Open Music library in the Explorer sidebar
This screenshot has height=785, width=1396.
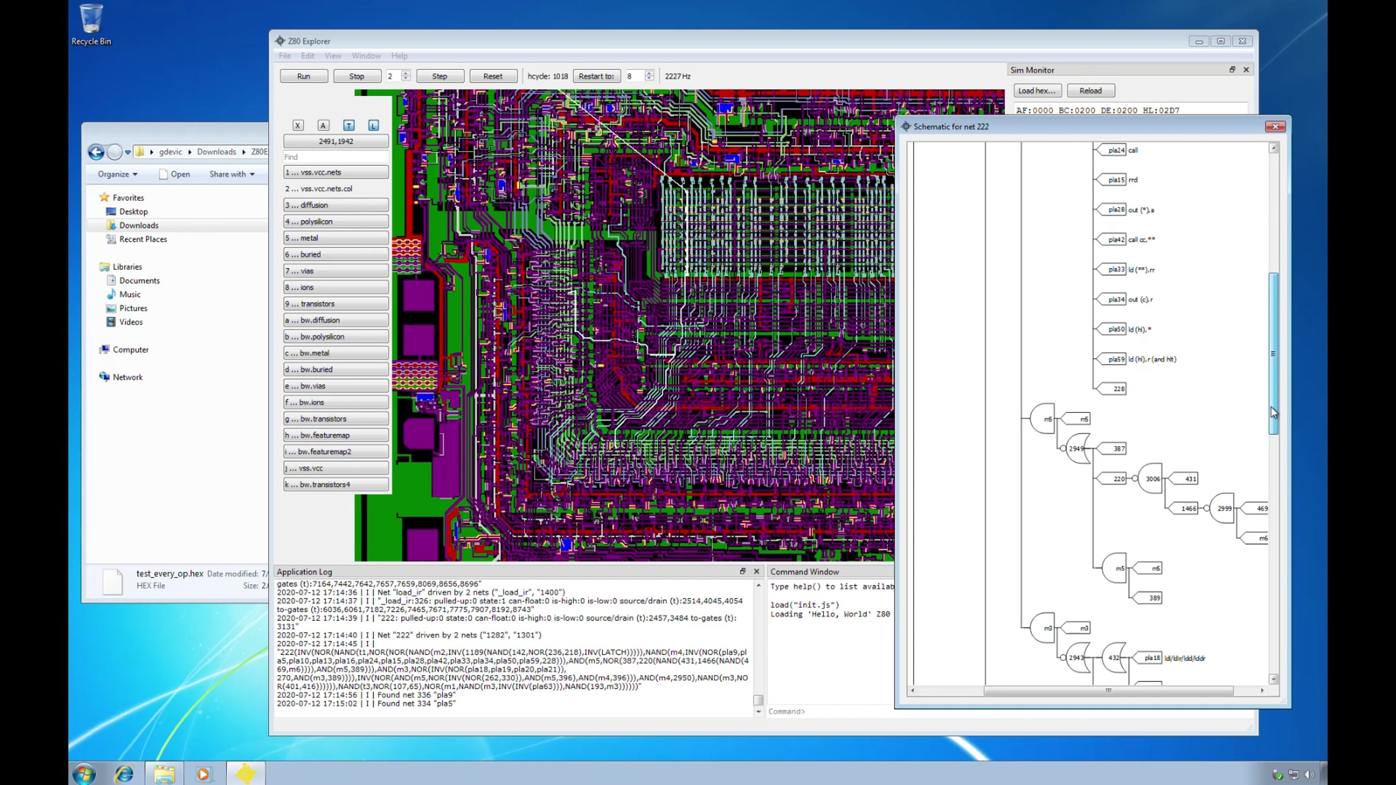pyautogui.click(x=130, y=294)
